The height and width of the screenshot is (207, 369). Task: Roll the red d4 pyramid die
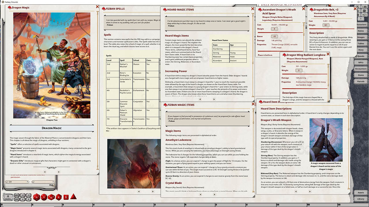73,197
